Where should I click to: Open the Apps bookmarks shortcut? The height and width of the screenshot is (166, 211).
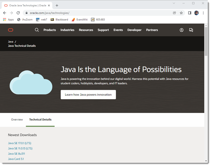click(8, 19)
